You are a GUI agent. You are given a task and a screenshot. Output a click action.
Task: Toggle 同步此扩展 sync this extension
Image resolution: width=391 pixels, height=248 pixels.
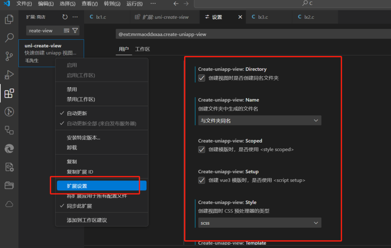[x=102, y=206]
